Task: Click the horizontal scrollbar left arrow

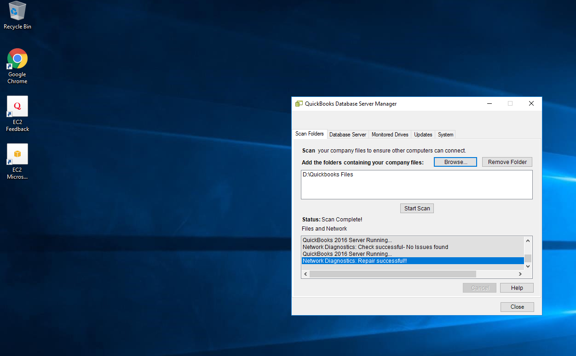Action: 305,274
